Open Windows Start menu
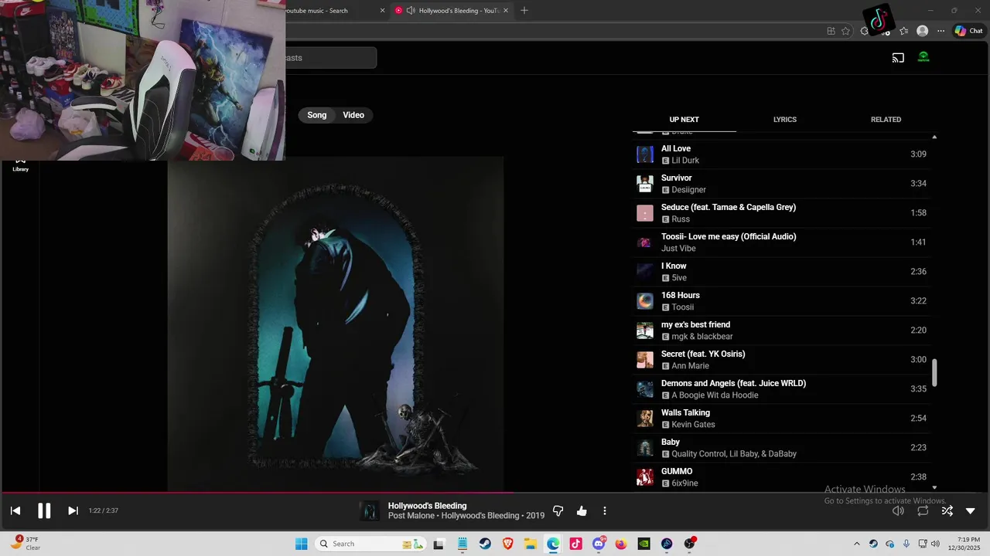 click(301, 544)
